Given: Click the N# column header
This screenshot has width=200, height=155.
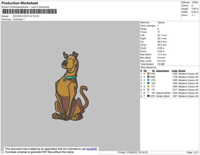Looking at the screenshot, I should [145, 71].
